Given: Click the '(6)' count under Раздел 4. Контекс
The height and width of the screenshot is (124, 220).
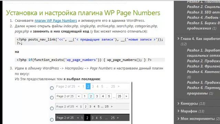Looking at the screenshot, I should tap(189, 77).
